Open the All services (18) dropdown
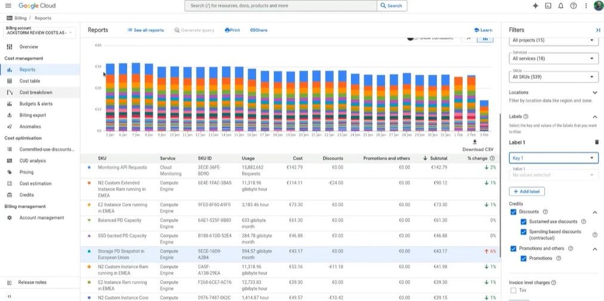 [x=553, y=59]
